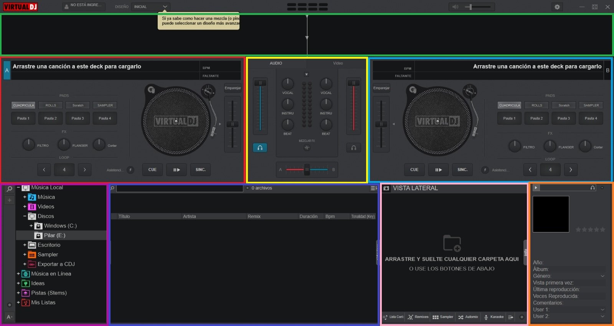Collapse the Discos tree node
The image size is (614, 326).
(x=25, y=216)
